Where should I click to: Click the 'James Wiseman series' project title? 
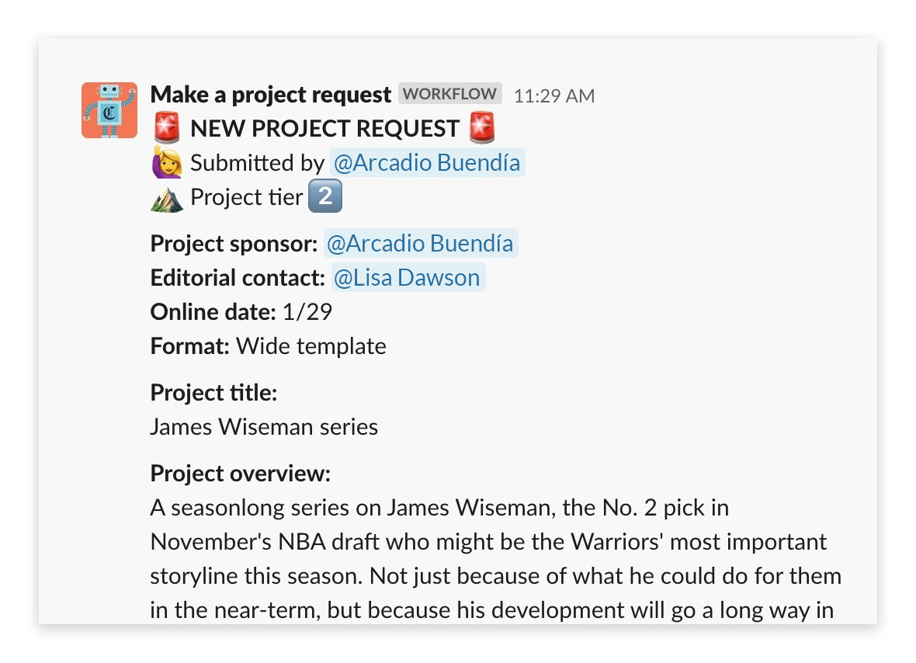click(264, 427)
